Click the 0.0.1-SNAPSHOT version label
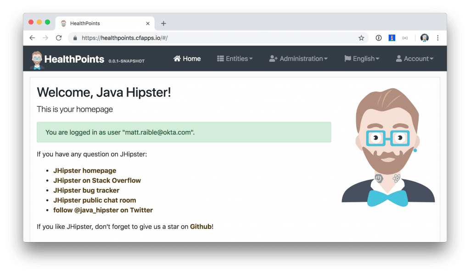Screen dimensions: 470x275 pyautogui.click(x=127, y=61)
